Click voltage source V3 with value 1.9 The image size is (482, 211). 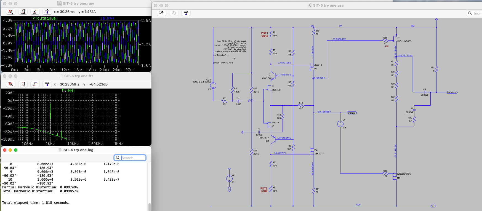[x=340, y=124]
